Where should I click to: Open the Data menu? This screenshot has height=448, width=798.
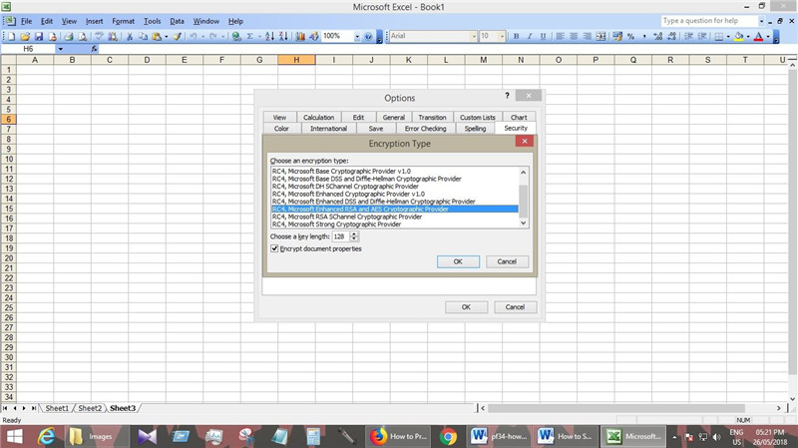tap(178, 21)
